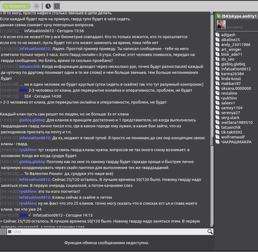Select contact serenya27
Viewport: 258px width, 252px height.
(x=230, y=113)
